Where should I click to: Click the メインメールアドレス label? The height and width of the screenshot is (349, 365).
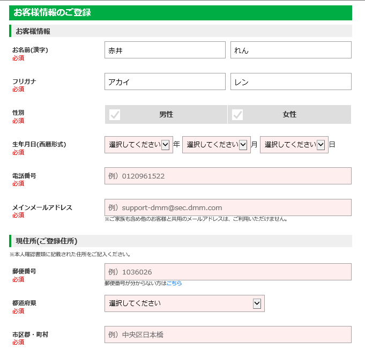tap(42, 207)
